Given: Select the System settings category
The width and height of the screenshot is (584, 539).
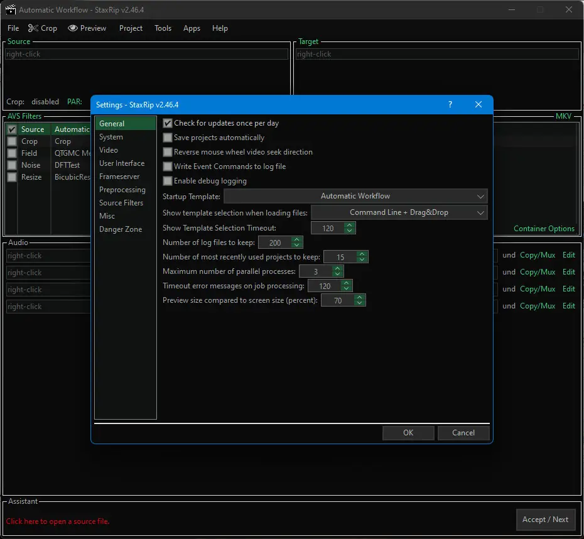Looking at the screenshot, I should point(125,137).
